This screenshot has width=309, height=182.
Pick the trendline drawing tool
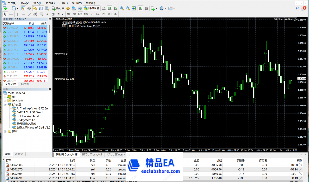coord(29,14)
